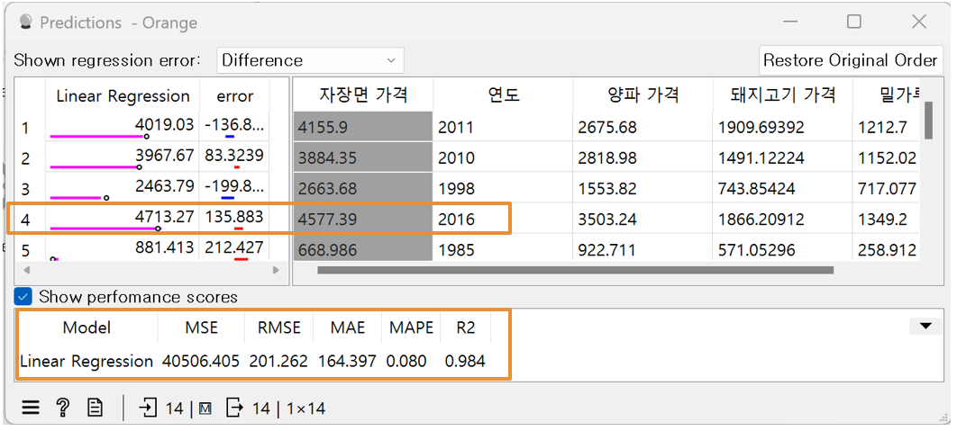Sort by error column header
The height and width of the screenshot is (431, 957).
click(235, 96)
